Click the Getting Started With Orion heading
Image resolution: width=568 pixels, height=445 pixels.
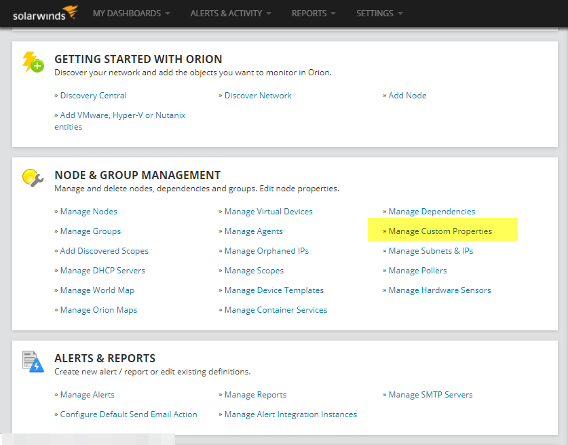138,59
